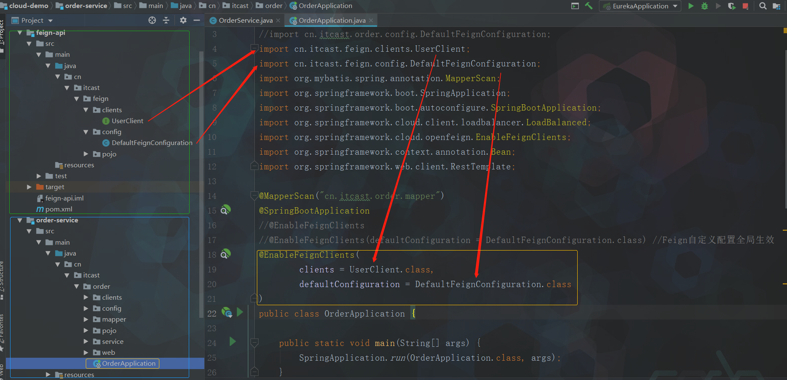This screenshot has height=380, width=787.
Task: Click Spring bean gutter icon on line 18
Action: (x=226, y=253)
